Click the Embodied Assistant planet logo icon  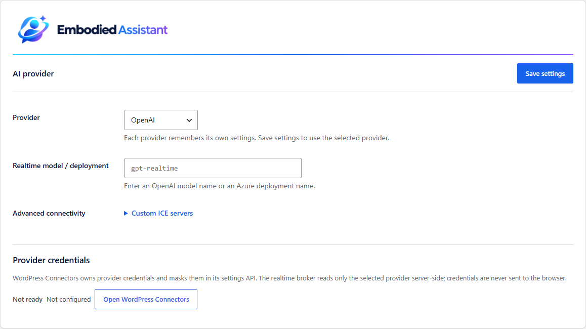click(33, 29)
